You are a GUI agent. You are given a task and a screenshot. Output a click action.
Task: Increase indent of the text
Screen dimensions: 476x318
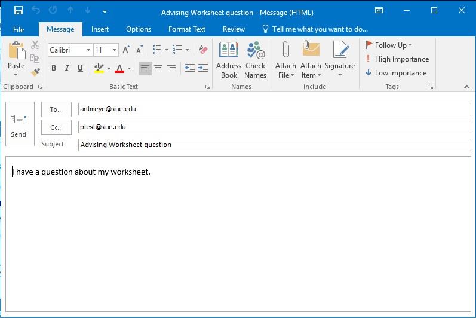pos(203,68)
